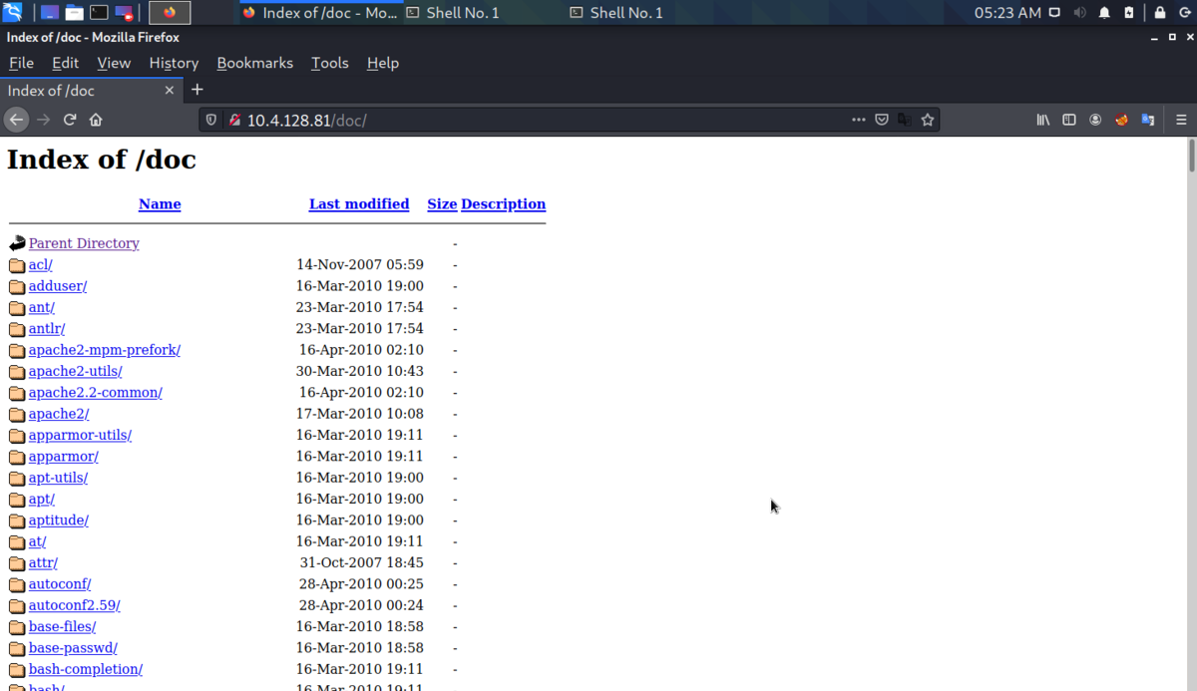This screenshot has width=1197, height=691.
Task: Reload the current page
Action: click(70, 120)
